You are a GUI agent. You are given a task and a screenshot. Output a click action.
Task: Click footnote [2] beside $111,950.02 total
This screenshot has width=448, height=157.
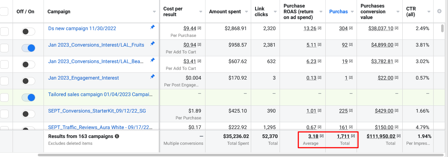point(399,136)
